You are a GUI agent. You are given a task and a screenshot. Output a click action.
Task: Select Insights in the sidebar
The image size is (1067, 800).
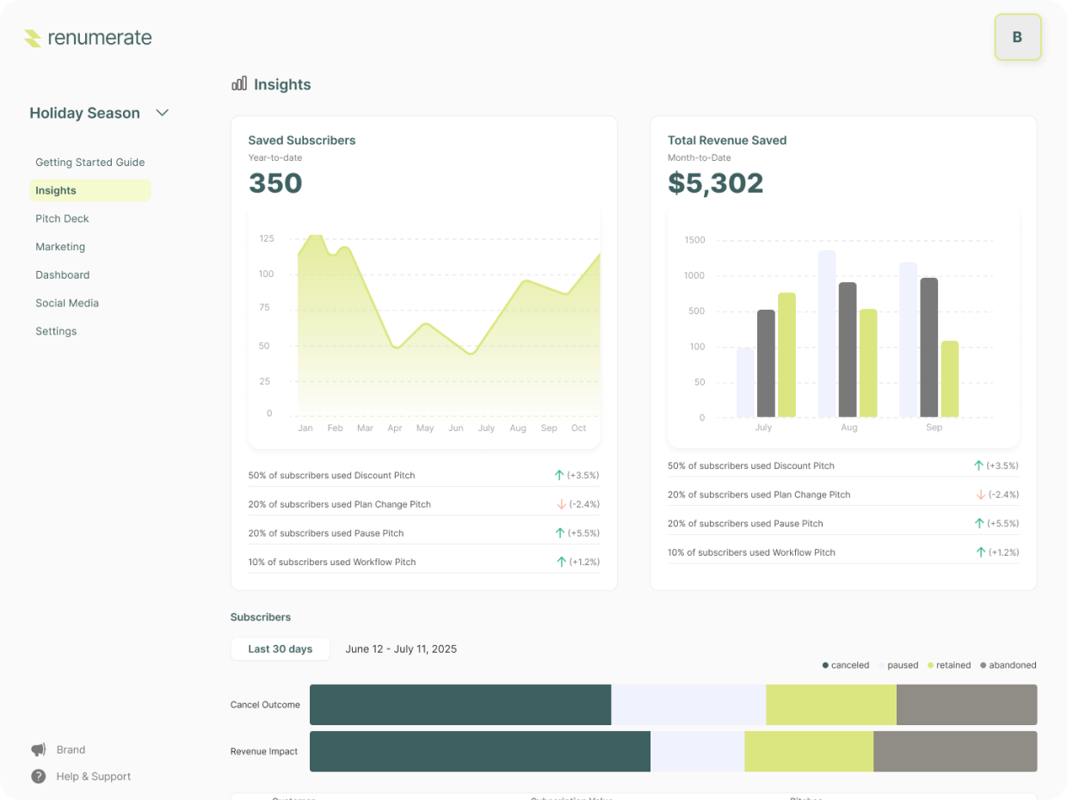point(90,190)
